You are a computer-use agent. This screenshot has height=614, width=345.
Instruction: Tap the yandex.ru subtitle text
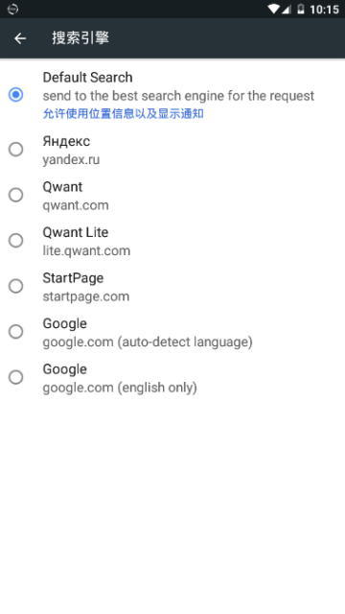tap(71, 160)
